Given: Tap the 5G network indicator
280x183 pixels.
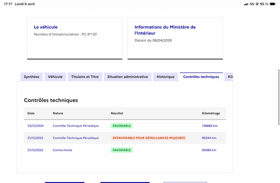Looking at the screenshot, I should point(252,4).
